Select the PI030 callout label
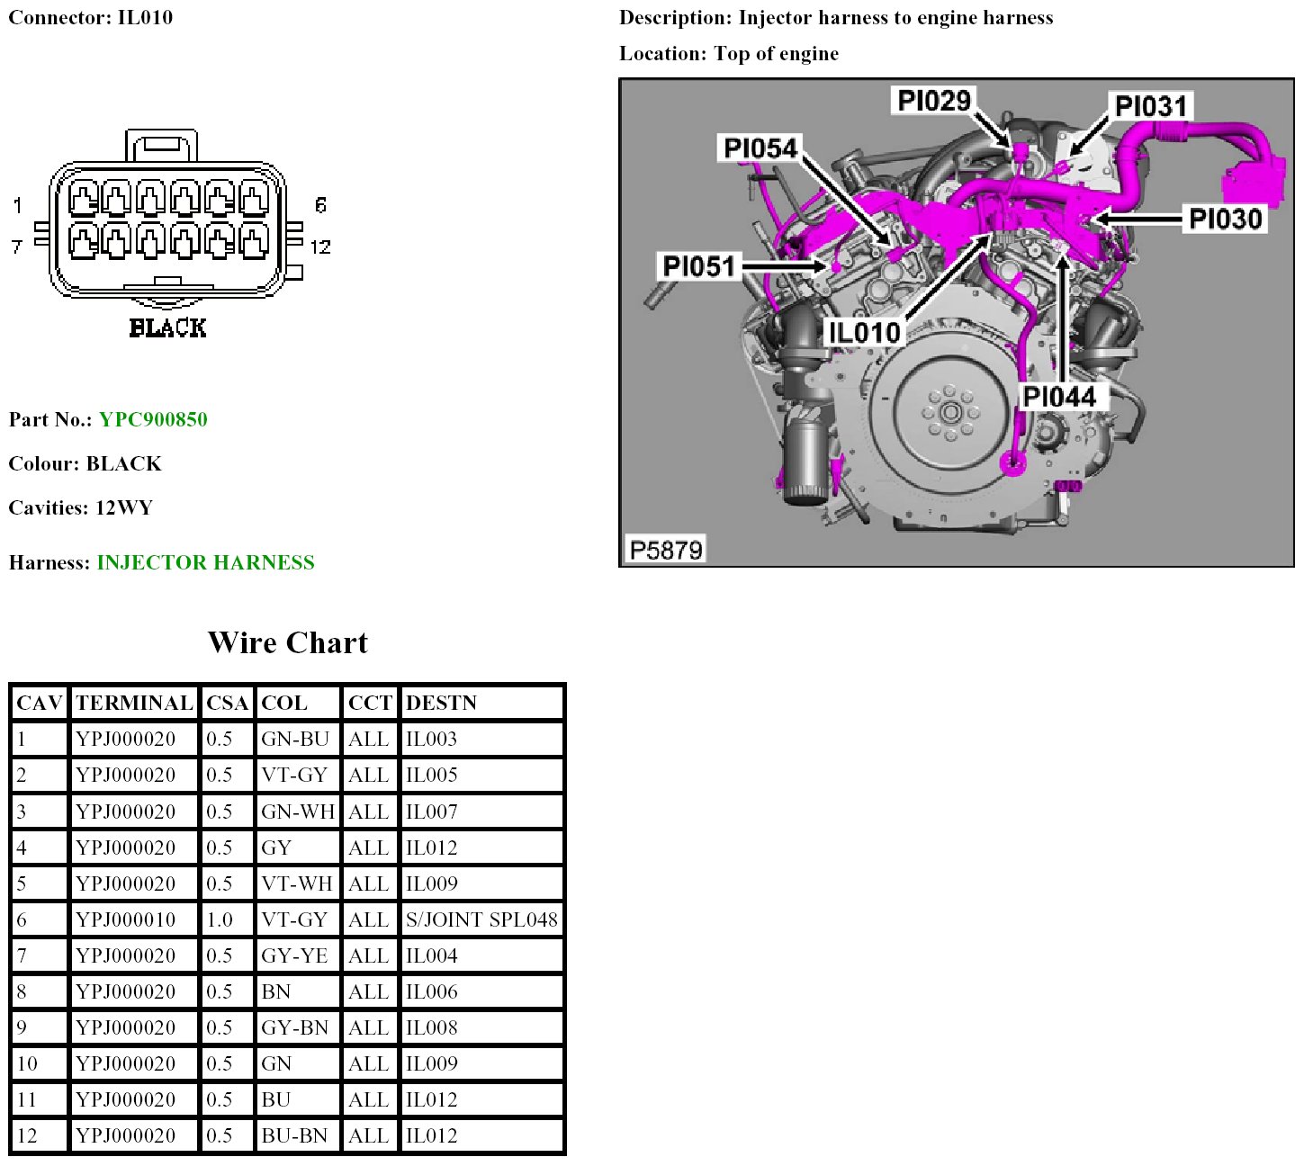This screenshot has height=1166, width=1304. pyautogui.click(x=1225, y=219)
